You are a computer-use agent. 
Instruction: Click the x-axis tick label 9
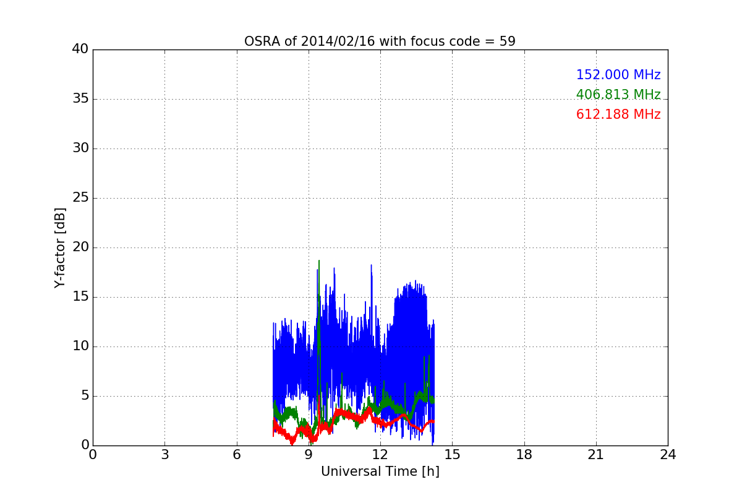pyautogui.click(x=309, y=455)
